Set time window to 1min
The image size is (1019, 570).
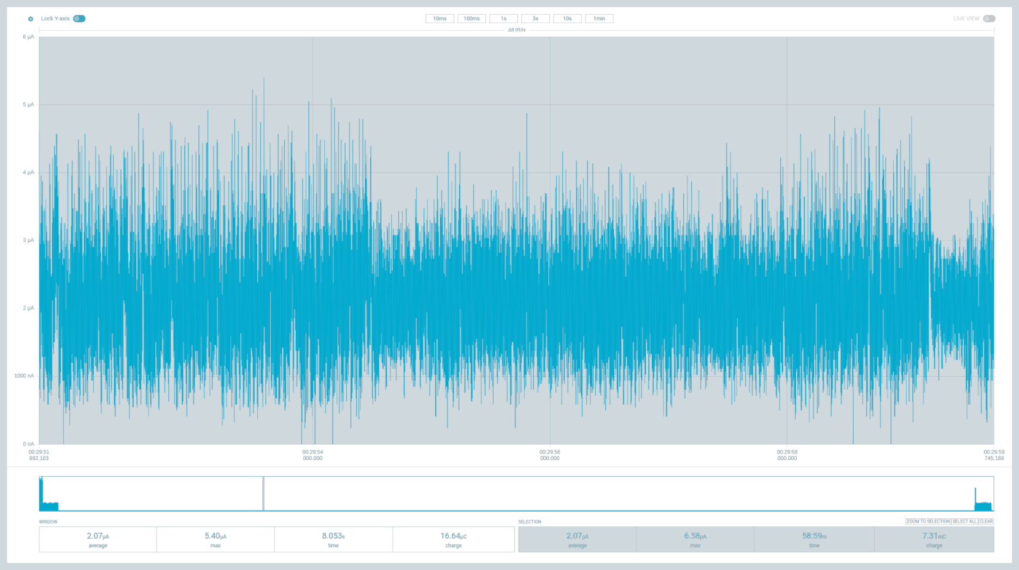pos(599,18)
